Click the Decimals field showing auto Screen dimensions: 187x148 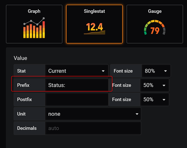pyautogui.click(x=93, y=128)
